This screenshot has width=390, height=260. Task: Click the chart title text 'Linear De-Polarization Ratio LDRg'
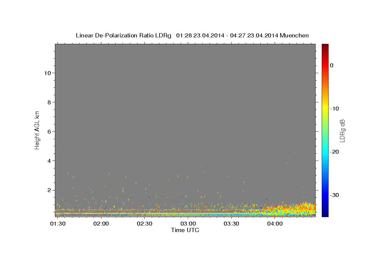tap(123, 35)
